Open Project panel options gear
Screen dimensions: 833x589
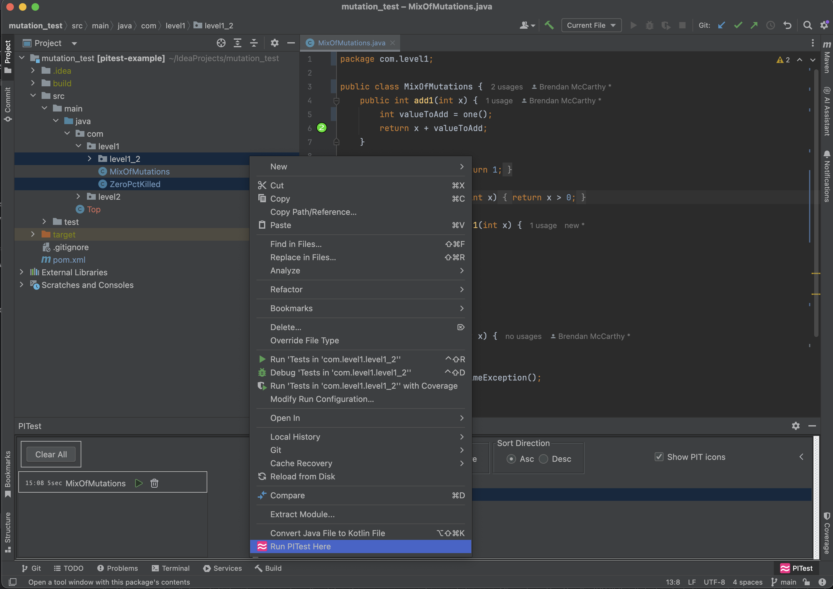[275, 43]
